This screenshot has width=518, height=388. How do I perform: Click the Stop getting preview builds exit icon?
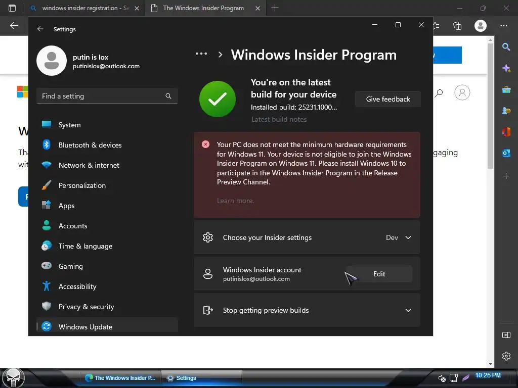pyautogui.click(x=208, y=310)
